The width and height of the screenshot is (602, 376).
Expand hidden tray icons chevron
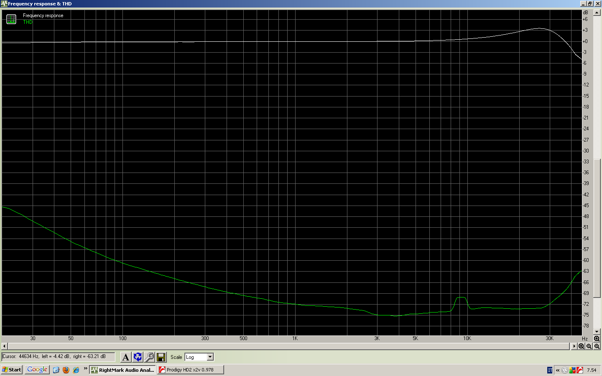click(558, 370)
